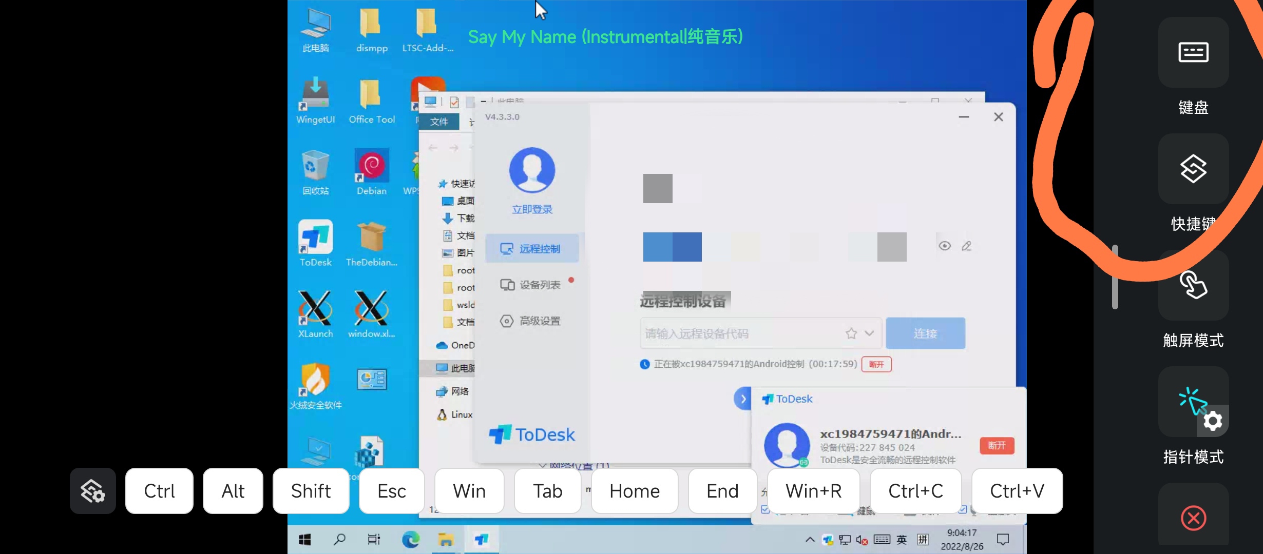Viewport: 1263px width, 554px height.
Task: Select Linux in Explorer sidebar
Action: (x=455, y=414)
